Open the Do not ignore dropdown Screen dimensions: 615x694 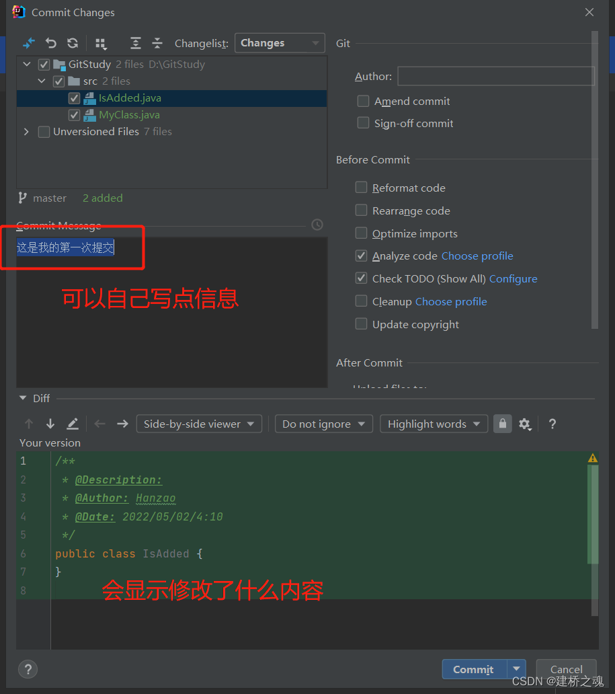(323, 424)
